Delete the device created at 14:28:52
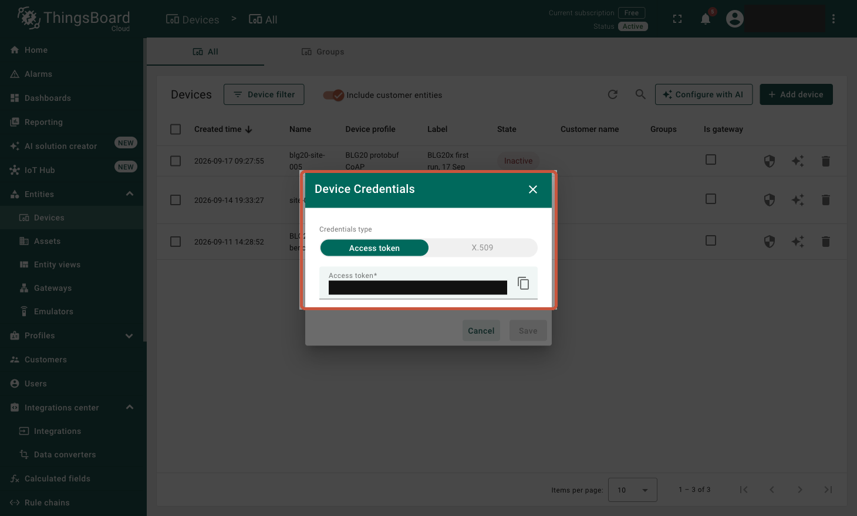This screenshot has height=516, width=857. (826, 242)
